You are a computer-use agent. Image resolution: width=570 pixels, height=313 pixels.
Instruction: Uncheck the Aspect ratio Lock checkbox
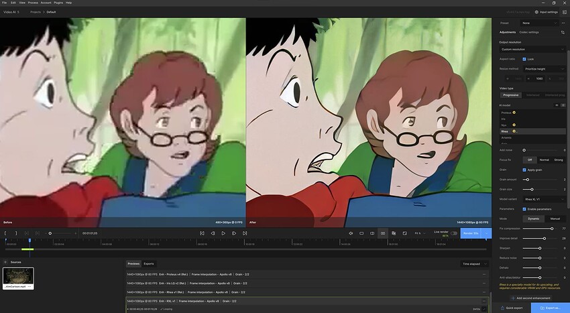(x=524, y=59)
